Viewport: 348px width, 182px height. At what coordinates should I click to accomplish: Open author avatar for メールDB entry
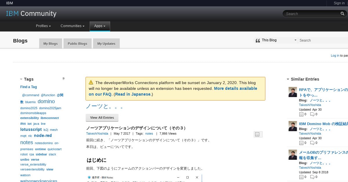pos(293,155)
